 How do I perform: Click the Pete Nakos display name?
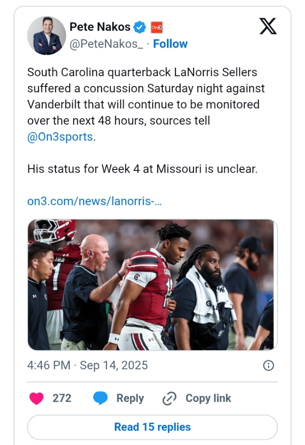(x=100, y=27)
